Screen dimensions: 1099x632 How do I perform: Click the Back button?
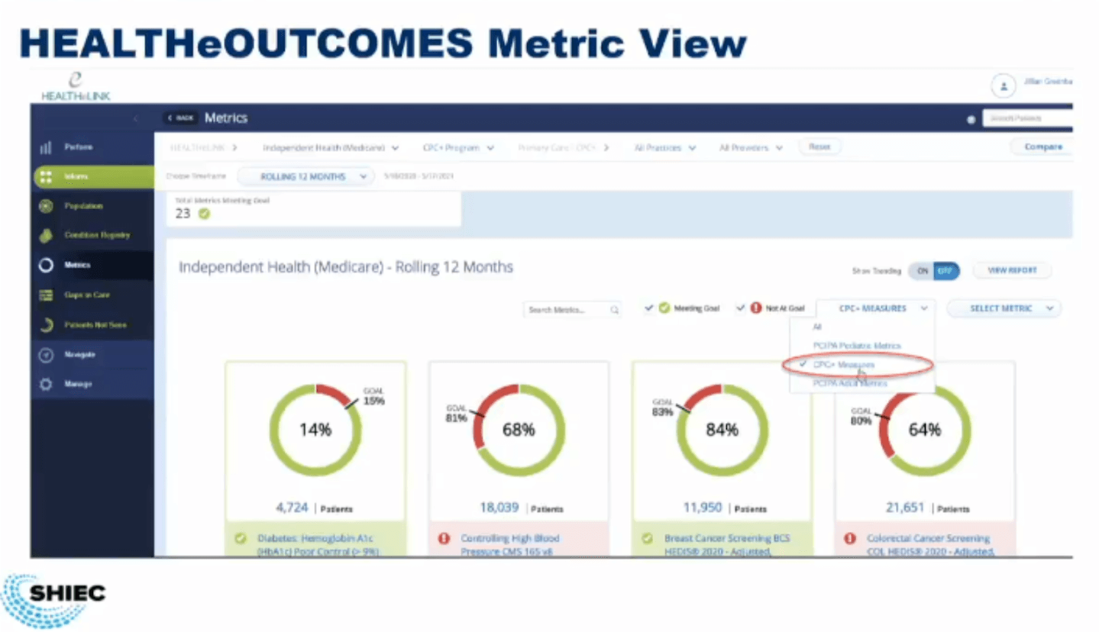180,118
